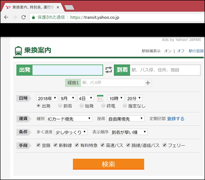Open the calendar date picker icon

coord(100,98)
